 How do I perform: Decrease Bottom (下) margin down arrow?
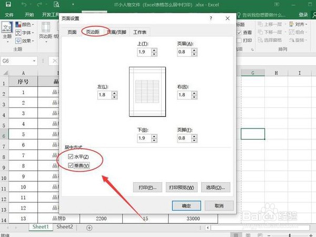pyautogui.click(x=154, y=140)
